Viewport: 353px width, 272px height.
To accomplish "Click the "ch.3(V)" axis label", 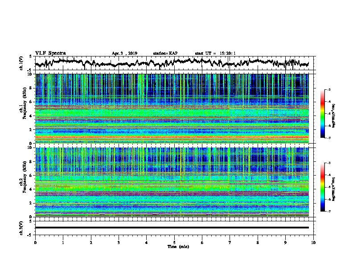I will (x=21, y=228).
